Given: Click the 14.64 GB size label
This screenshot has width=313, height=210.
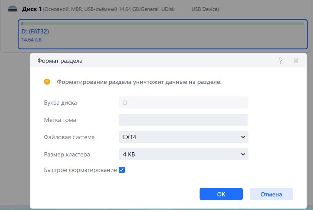Looking at the screenshot, I should pos(31,40).
